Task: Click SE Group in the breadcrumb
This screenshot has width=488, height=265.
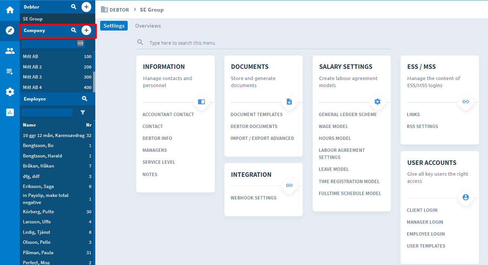Action: pyautogui.click(x=151, y=10)
